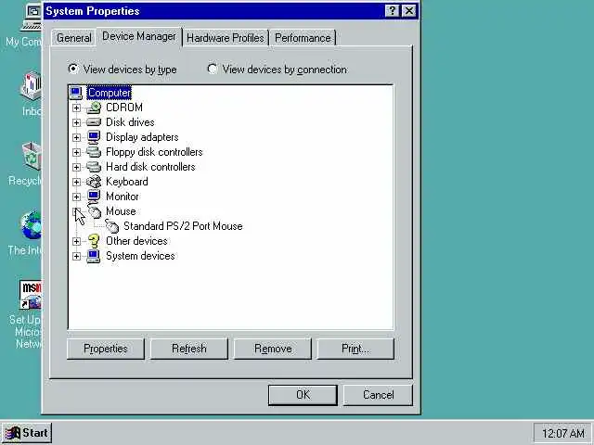The height and width of the screenshot is (445, 594).
Task: Click the CDROM drive icon
Action: (x=94, y=108)
